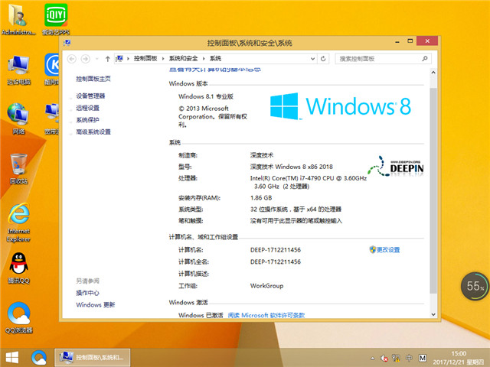This screenshot has width=490, height=367.
Task: Select the Windows 8.1 专业版 text
Action: point(206,96)
